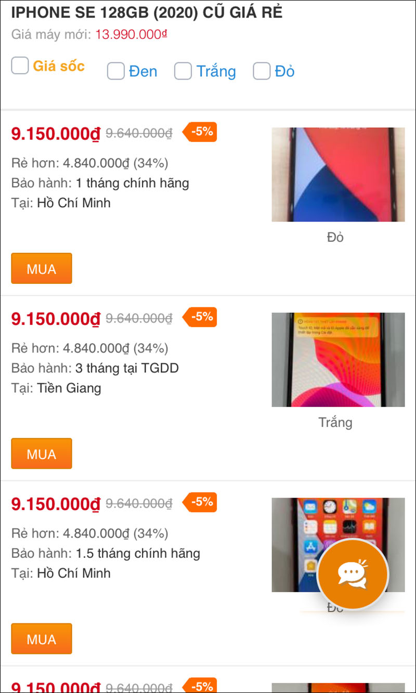The height and width of the screenshot is (693, 416).
Task: Open the floating chat support icon
Action: tap(353, 573)
